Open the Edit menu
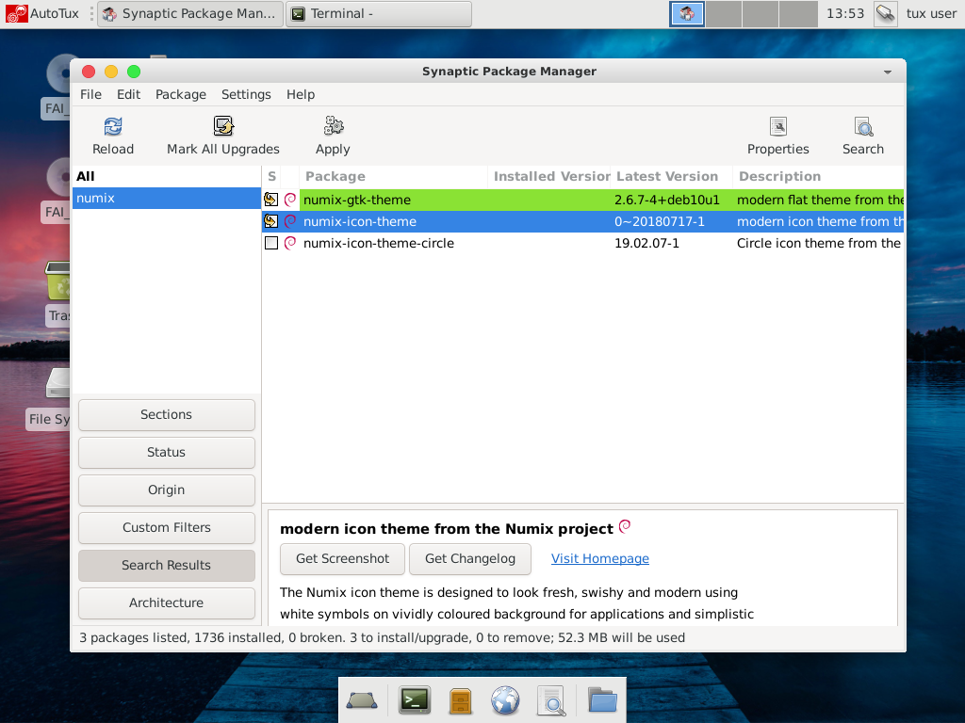 [128, 94]
